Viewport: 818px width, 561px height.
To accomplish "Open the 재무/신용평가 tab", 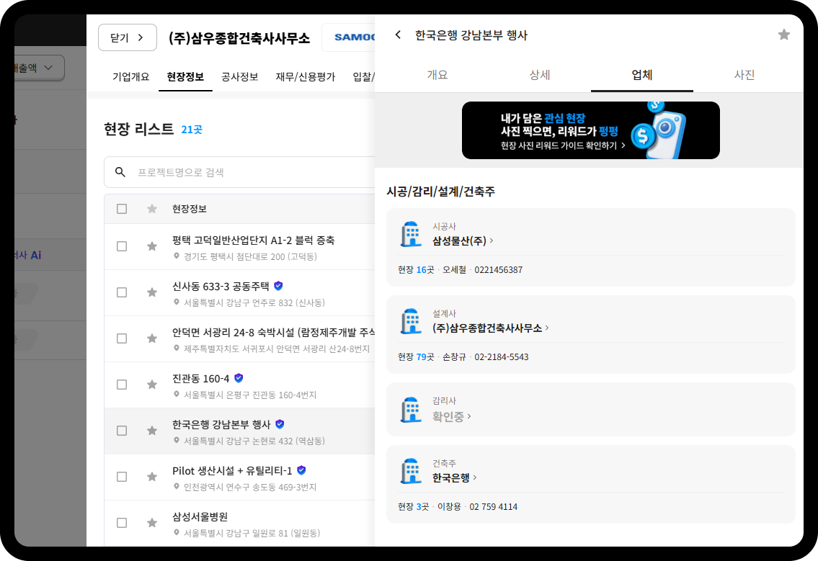I will pos(305,77).
